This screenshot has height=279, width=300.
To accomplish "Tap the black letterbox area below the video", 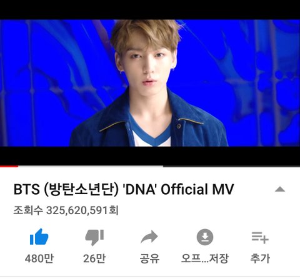I will [x=150, y=156].
